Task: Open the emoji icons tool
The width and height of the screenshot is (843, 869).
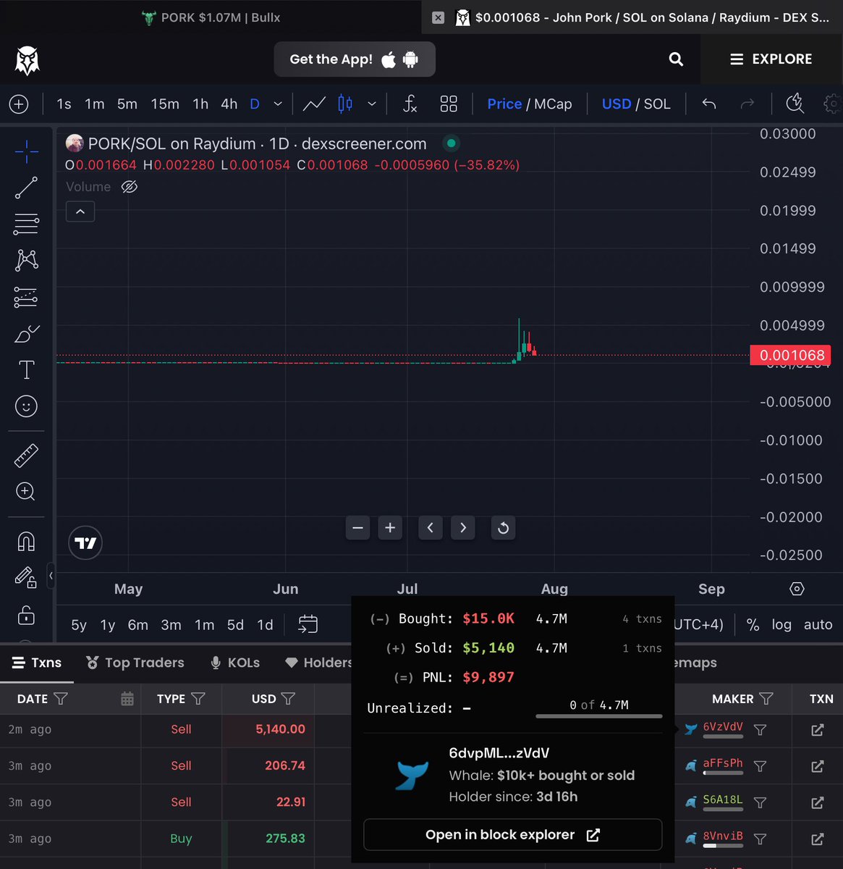Action: tap(26, 406)
